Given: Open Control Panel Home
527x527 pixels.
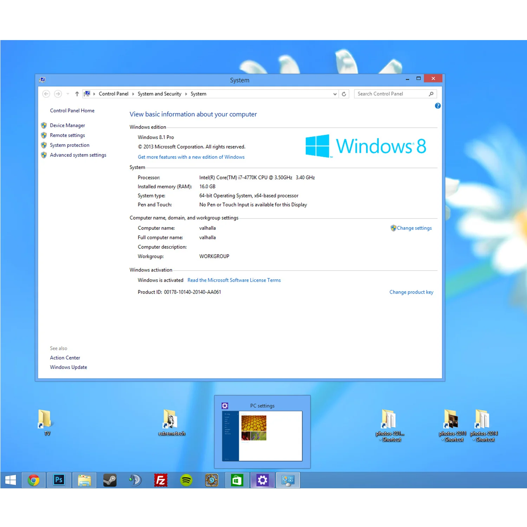Looking at the screenshot, I should [x=72, y=110].
